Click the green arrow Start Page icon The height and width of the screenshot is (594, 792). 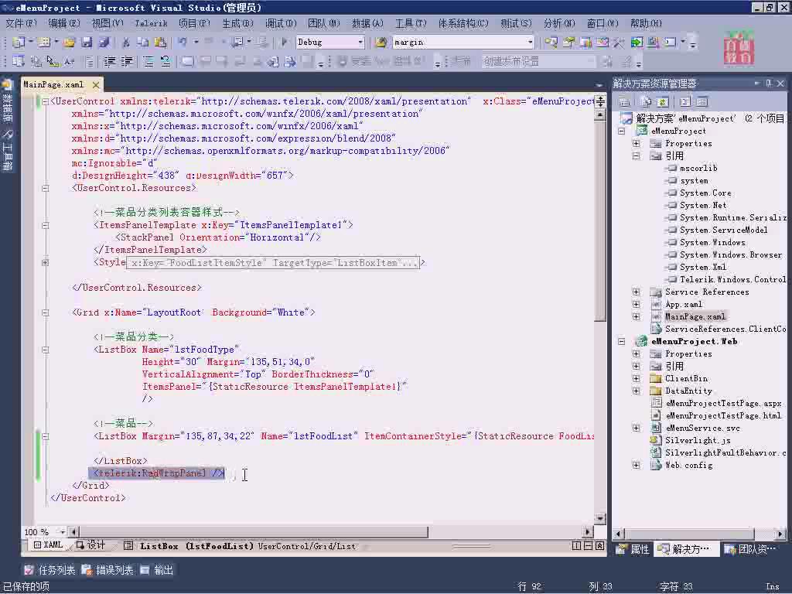[x=637, y=43]
